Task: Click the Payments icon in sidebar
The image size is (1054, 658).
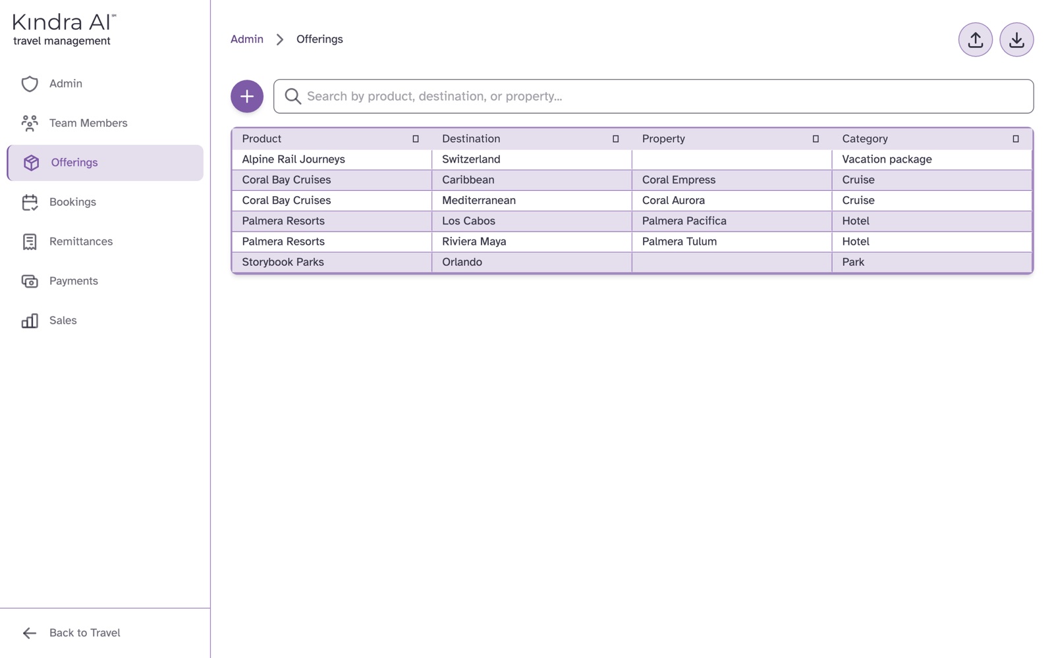Action: tap(30, 281)
